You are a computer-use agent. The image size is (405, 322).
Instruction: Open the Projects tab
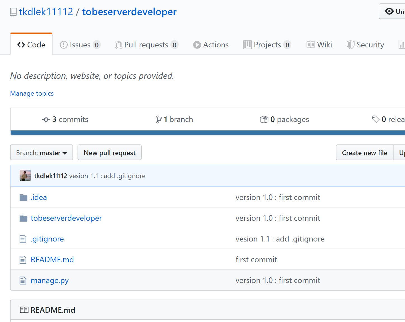click(x=267, y=45)
